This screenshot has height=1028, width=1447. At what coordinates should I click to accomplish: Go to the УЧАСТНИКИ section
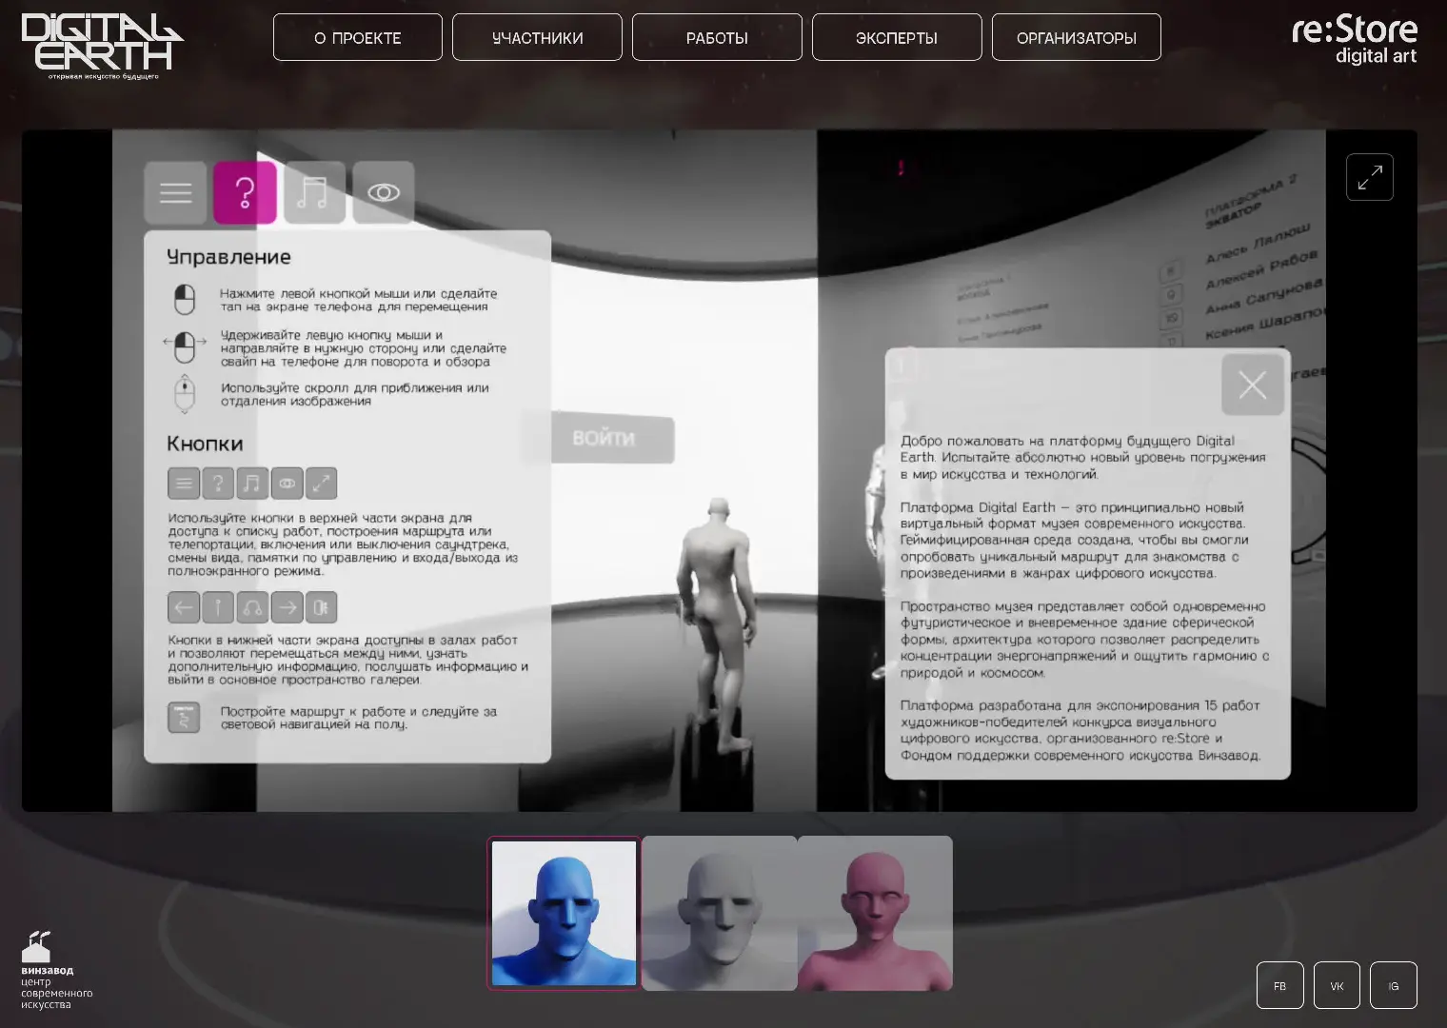(x=537, y=38)
